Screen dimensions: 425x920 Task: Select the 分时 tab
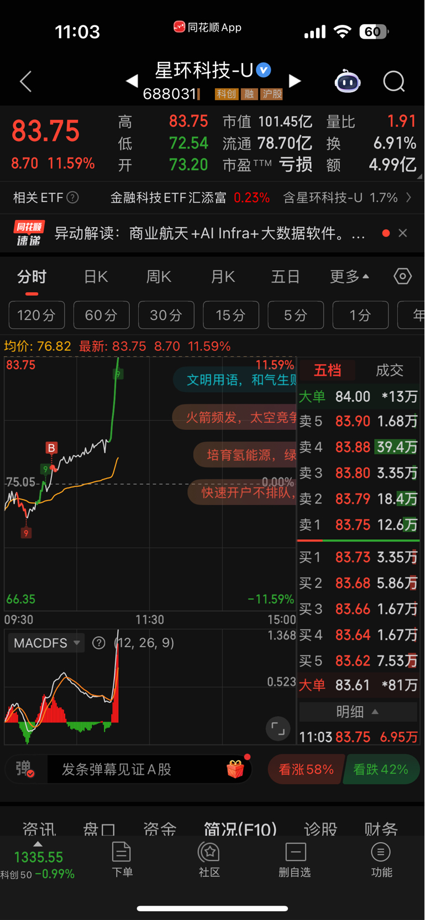(32, 276)
